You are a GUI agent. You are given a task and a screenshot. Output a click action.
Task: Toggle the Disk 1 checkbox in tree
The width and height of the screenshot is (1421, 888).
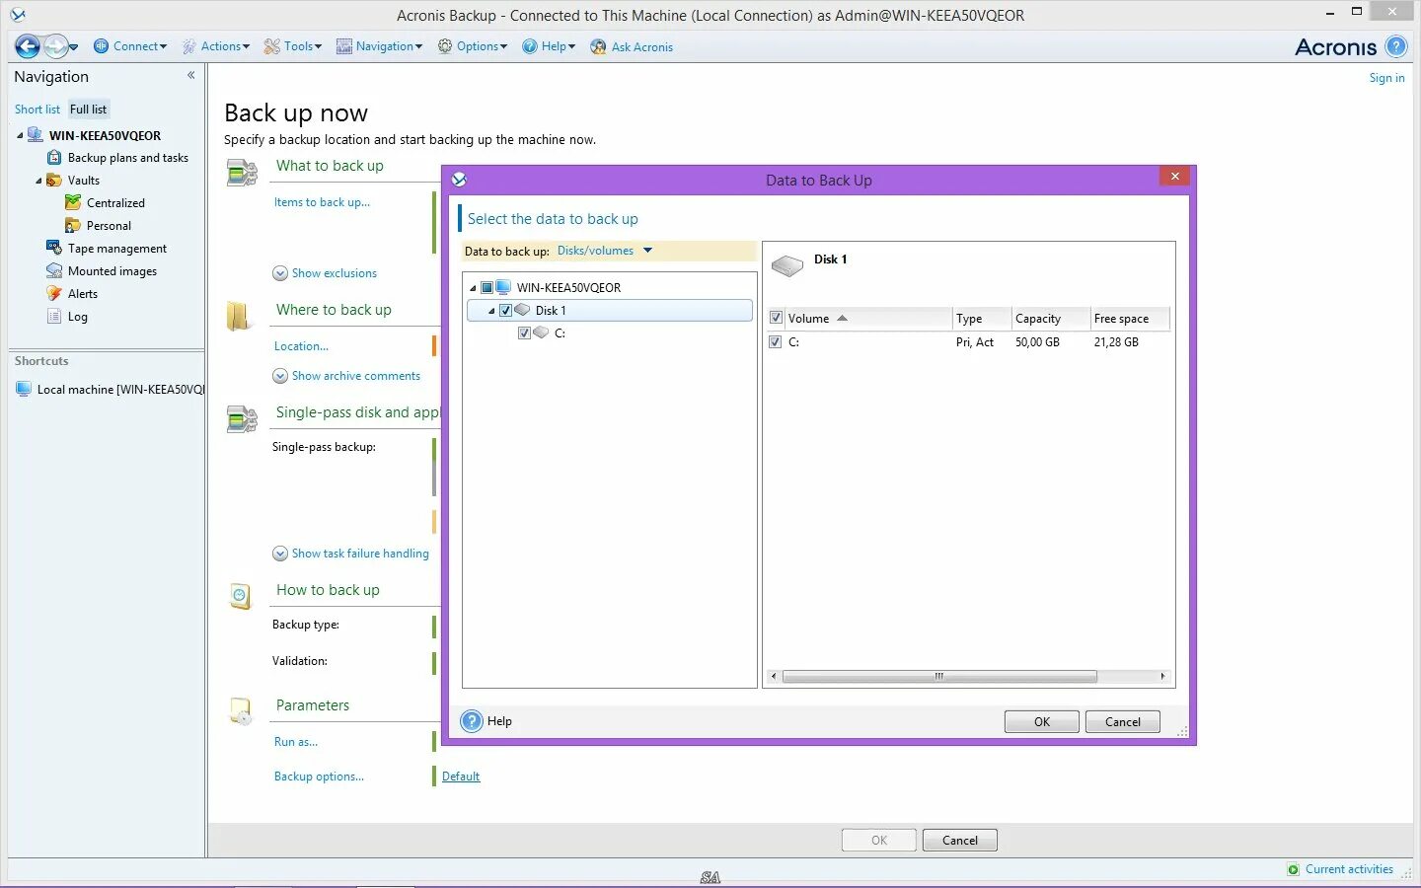505,310
